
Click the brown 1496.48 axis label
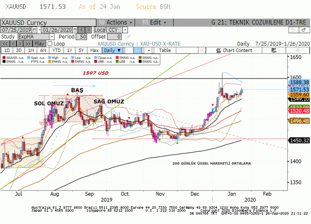[299, 121]
